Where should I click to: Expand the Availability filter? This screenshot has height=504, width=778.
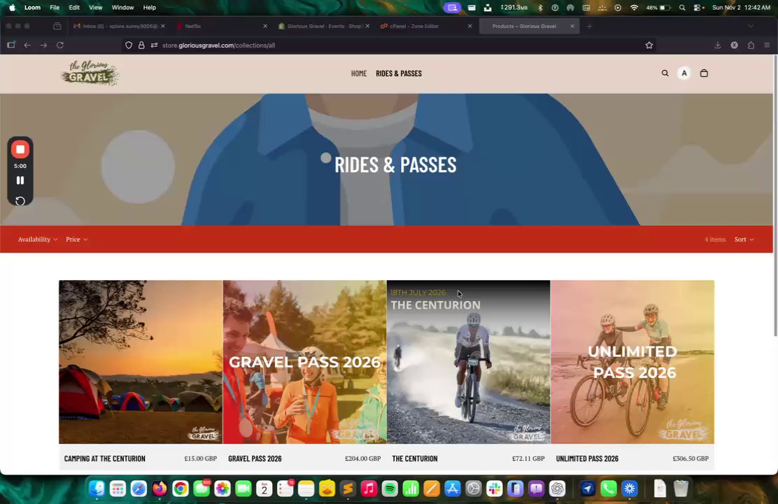coord(38,239)
